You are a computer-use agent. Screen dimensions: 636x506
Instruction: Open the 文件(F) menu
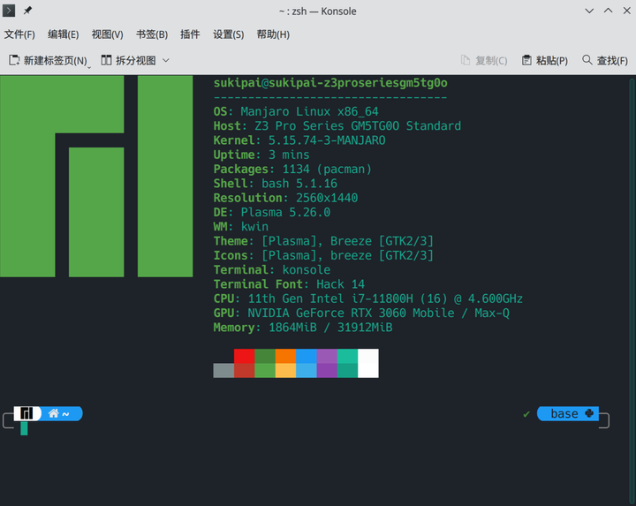click(x=19, y=34)
